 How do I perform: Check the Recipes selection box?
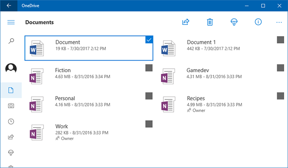[x=280, y=96]
